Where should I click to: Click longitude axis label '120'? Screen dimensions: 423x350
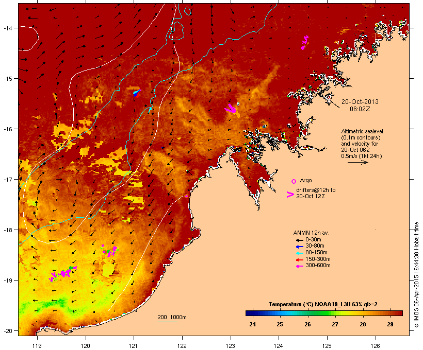pos(86,346)
